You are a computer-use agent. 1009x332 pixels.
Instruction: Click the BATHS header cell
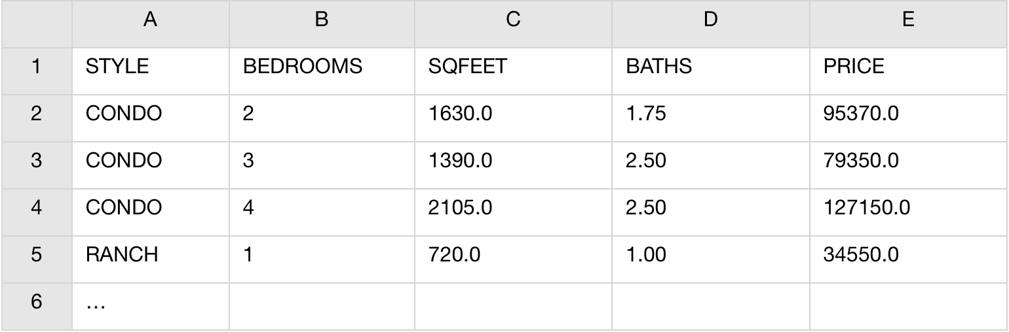710,66
